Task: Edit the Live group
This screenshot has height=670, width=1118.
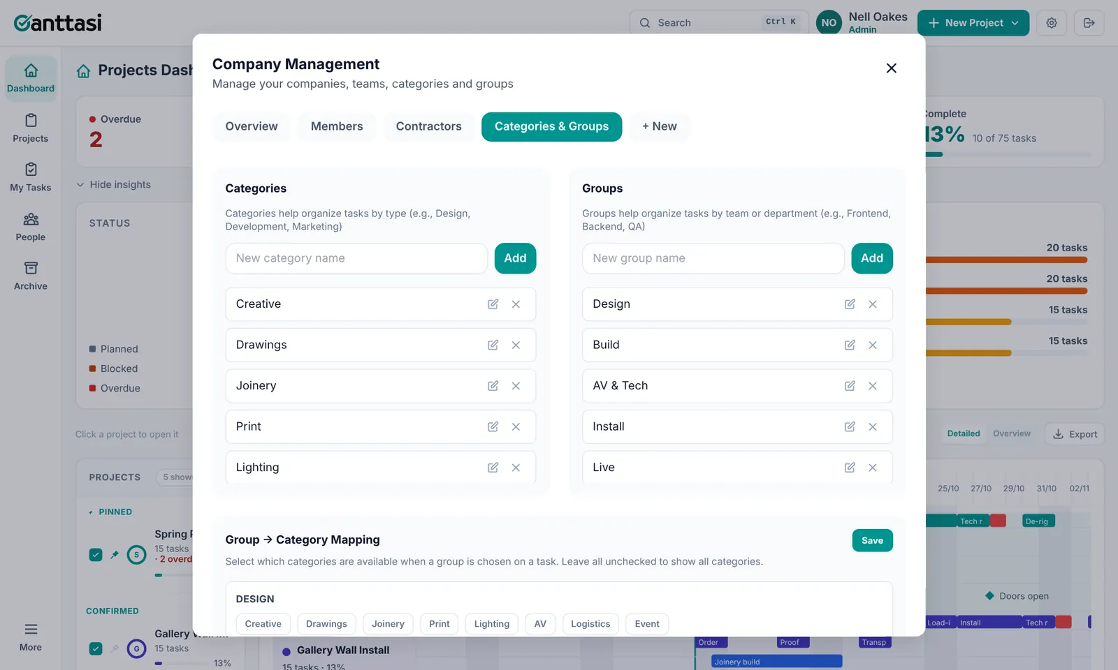Action: [x=850, y=468]
